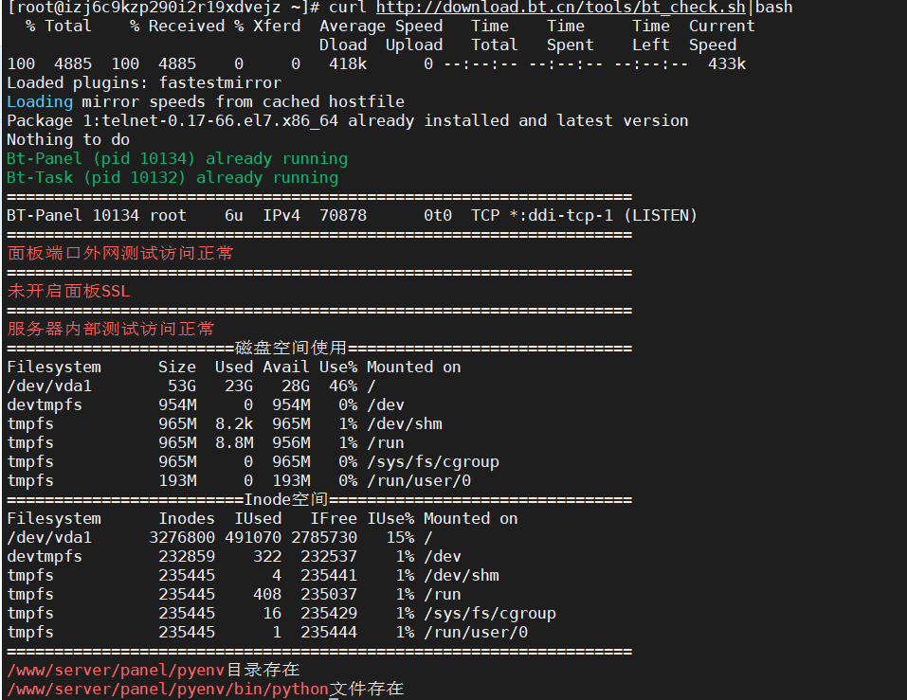Click the Inode空间 section header
This screenshot has width=907, height=700.
click(286, 499)
